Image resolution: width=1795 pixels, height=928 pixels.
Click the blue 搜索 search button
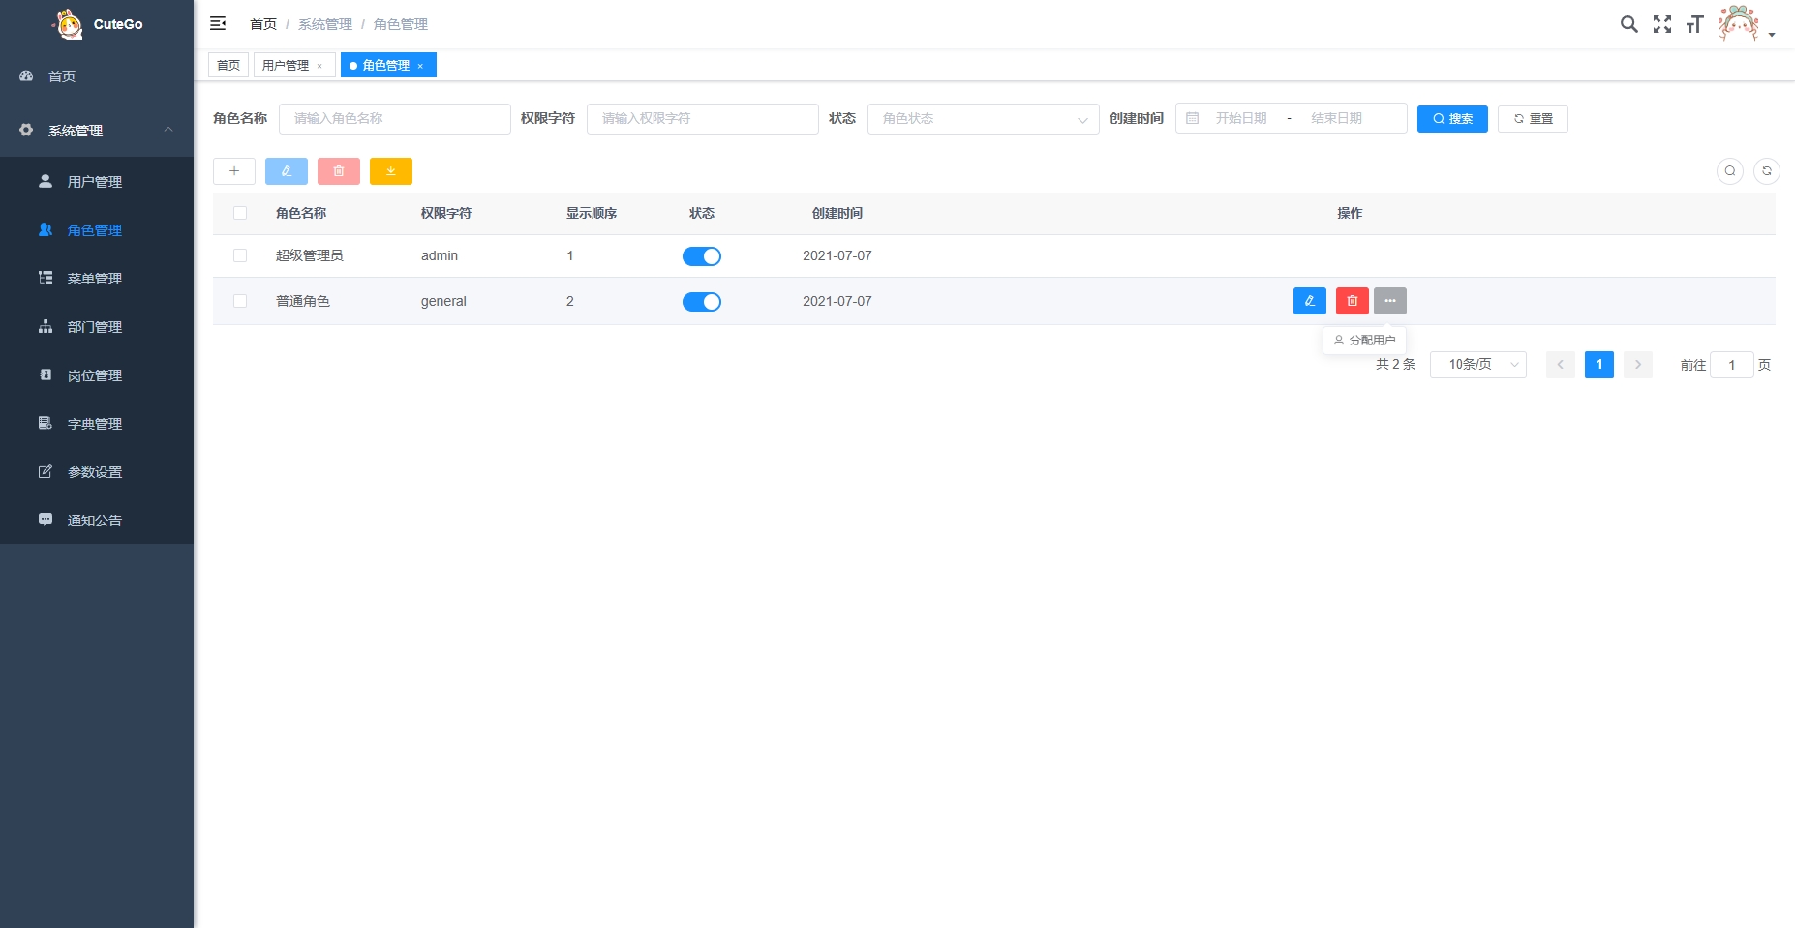point(1452,119)
